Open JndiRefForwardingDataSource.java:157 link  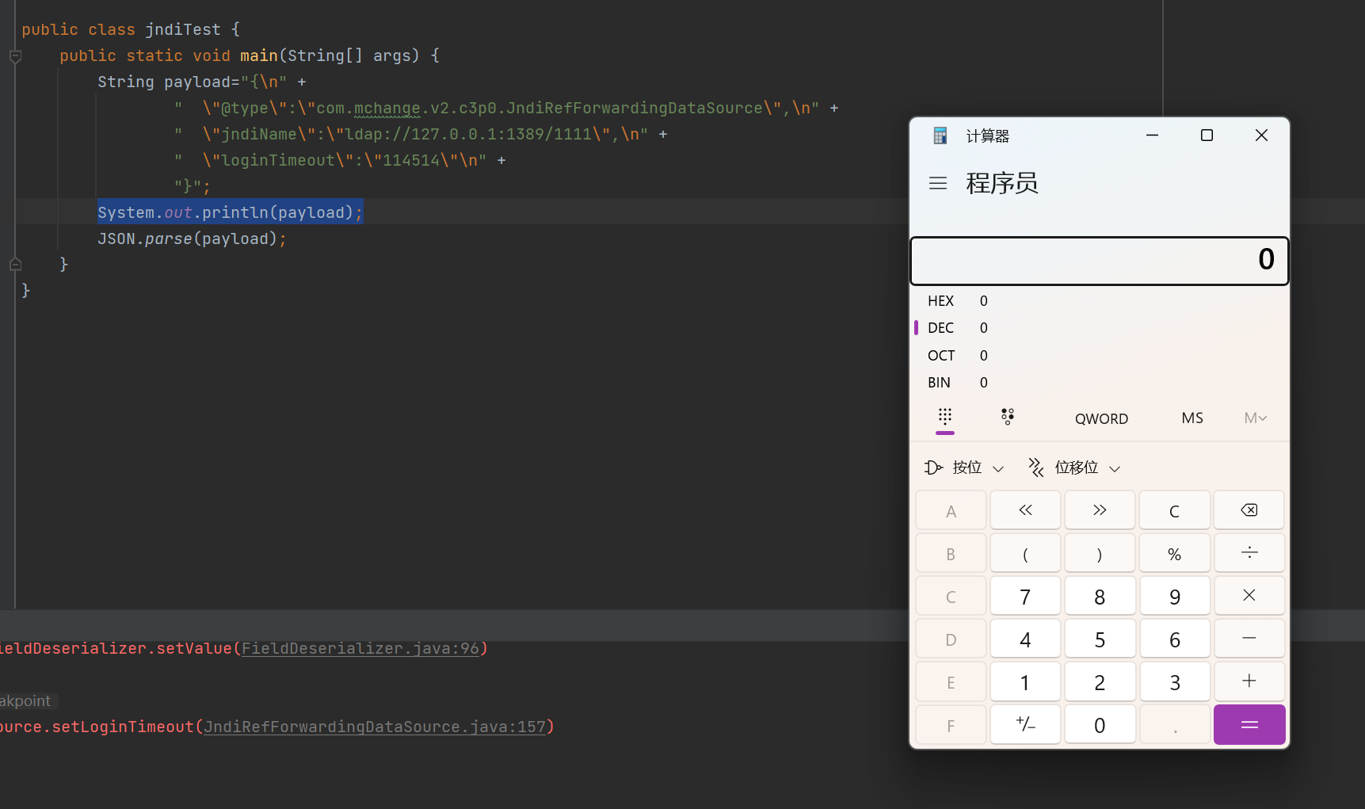[375, 727]
